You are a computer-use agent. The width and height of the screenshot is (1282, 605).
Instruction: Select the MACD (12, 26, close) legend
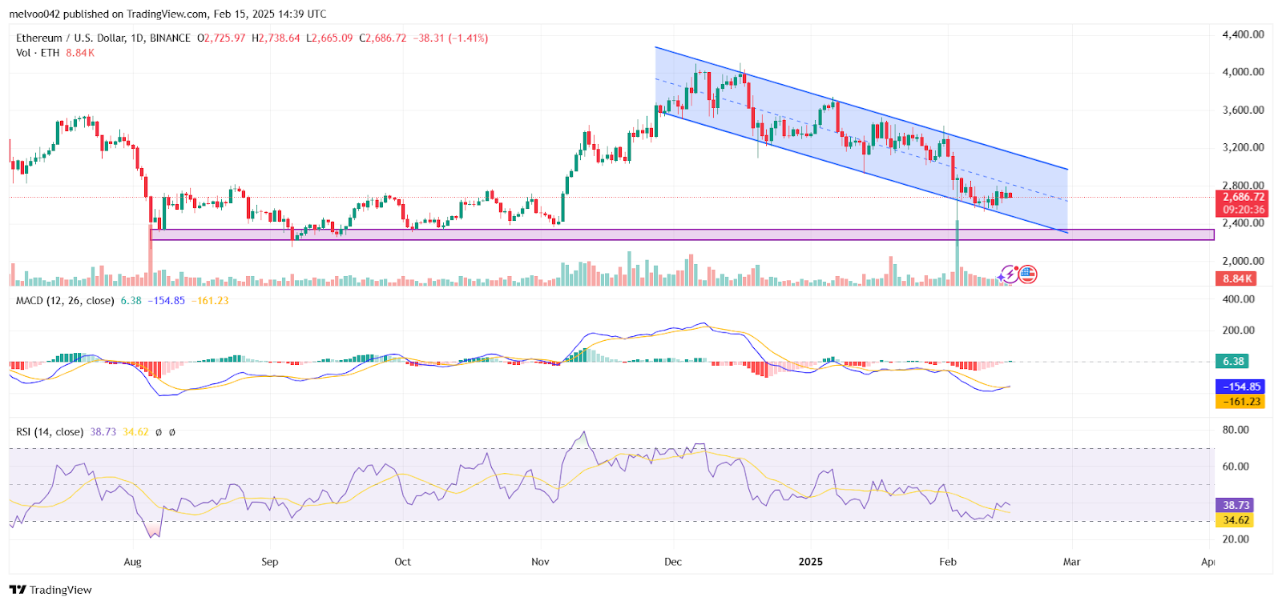[x=65, y=301]
